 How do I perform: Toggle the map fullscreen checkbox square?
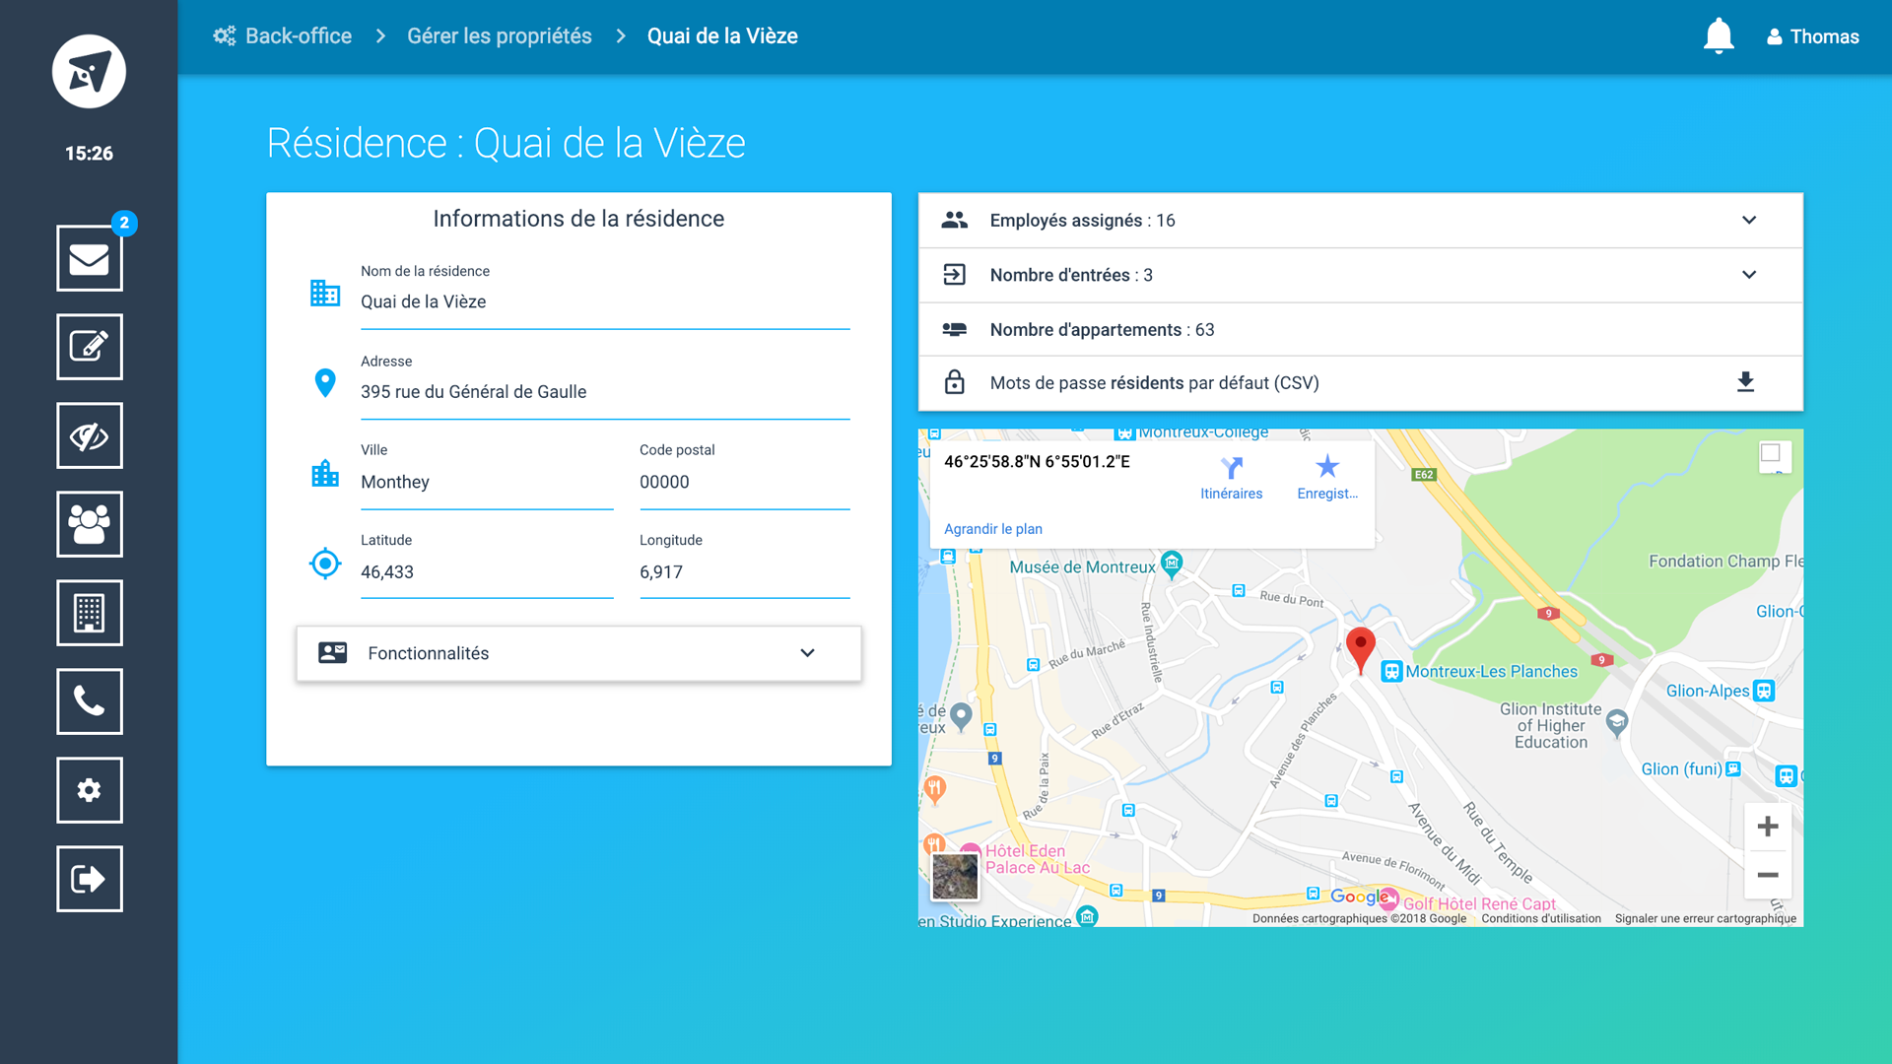tap(1771, 453)
